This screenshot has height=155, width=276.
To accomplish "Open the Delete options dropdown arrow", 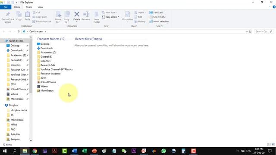I will [x=77, y=22].
